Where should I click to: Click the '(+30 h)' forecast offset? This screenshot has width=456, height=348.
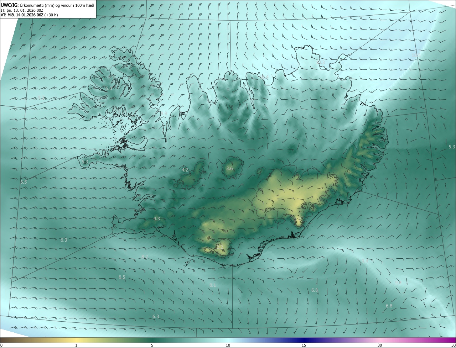(x=51, y=15)
